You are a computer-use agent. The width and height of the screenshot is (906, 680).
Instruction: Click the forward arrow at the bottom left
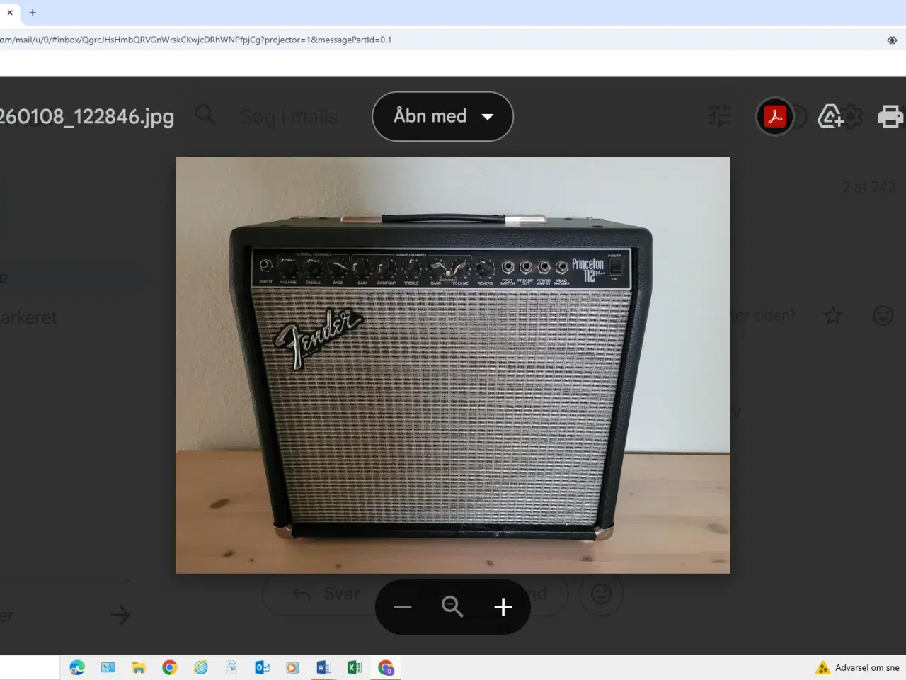coord(120,615)
